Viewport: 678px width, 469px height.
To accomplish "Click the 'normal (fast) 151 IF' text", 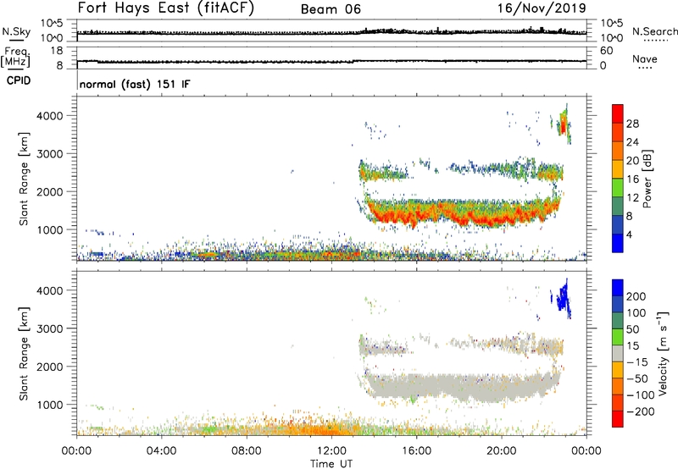I will (135, 84).
